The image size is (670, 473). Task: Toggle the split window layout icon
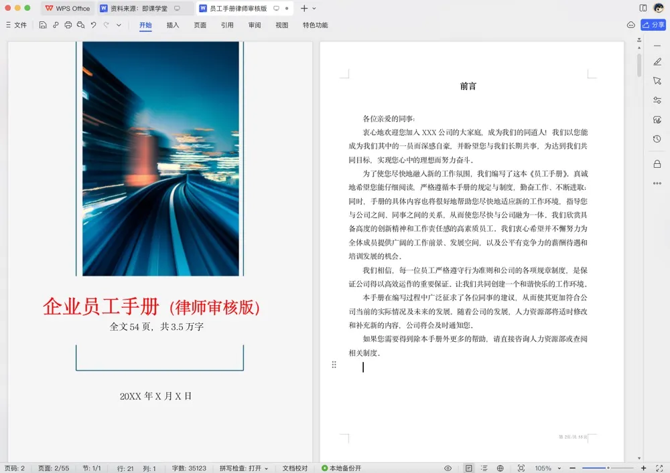[643, 8]
